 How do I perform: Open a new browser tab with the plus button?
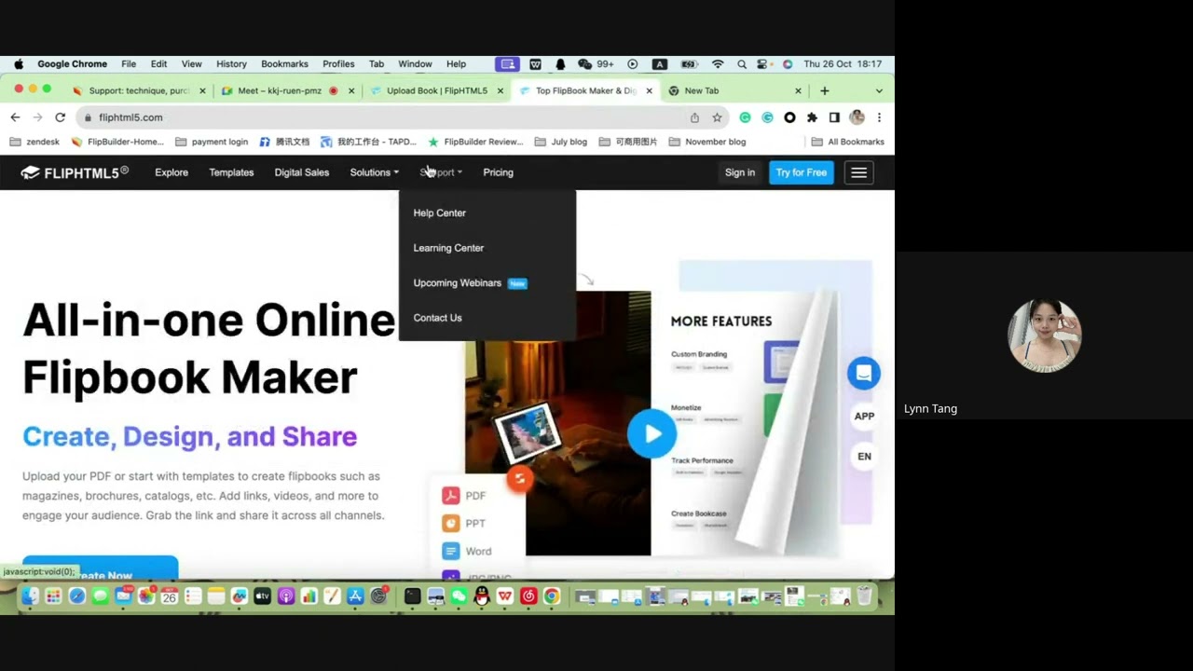pyautogui.click(x=824, y=90)
